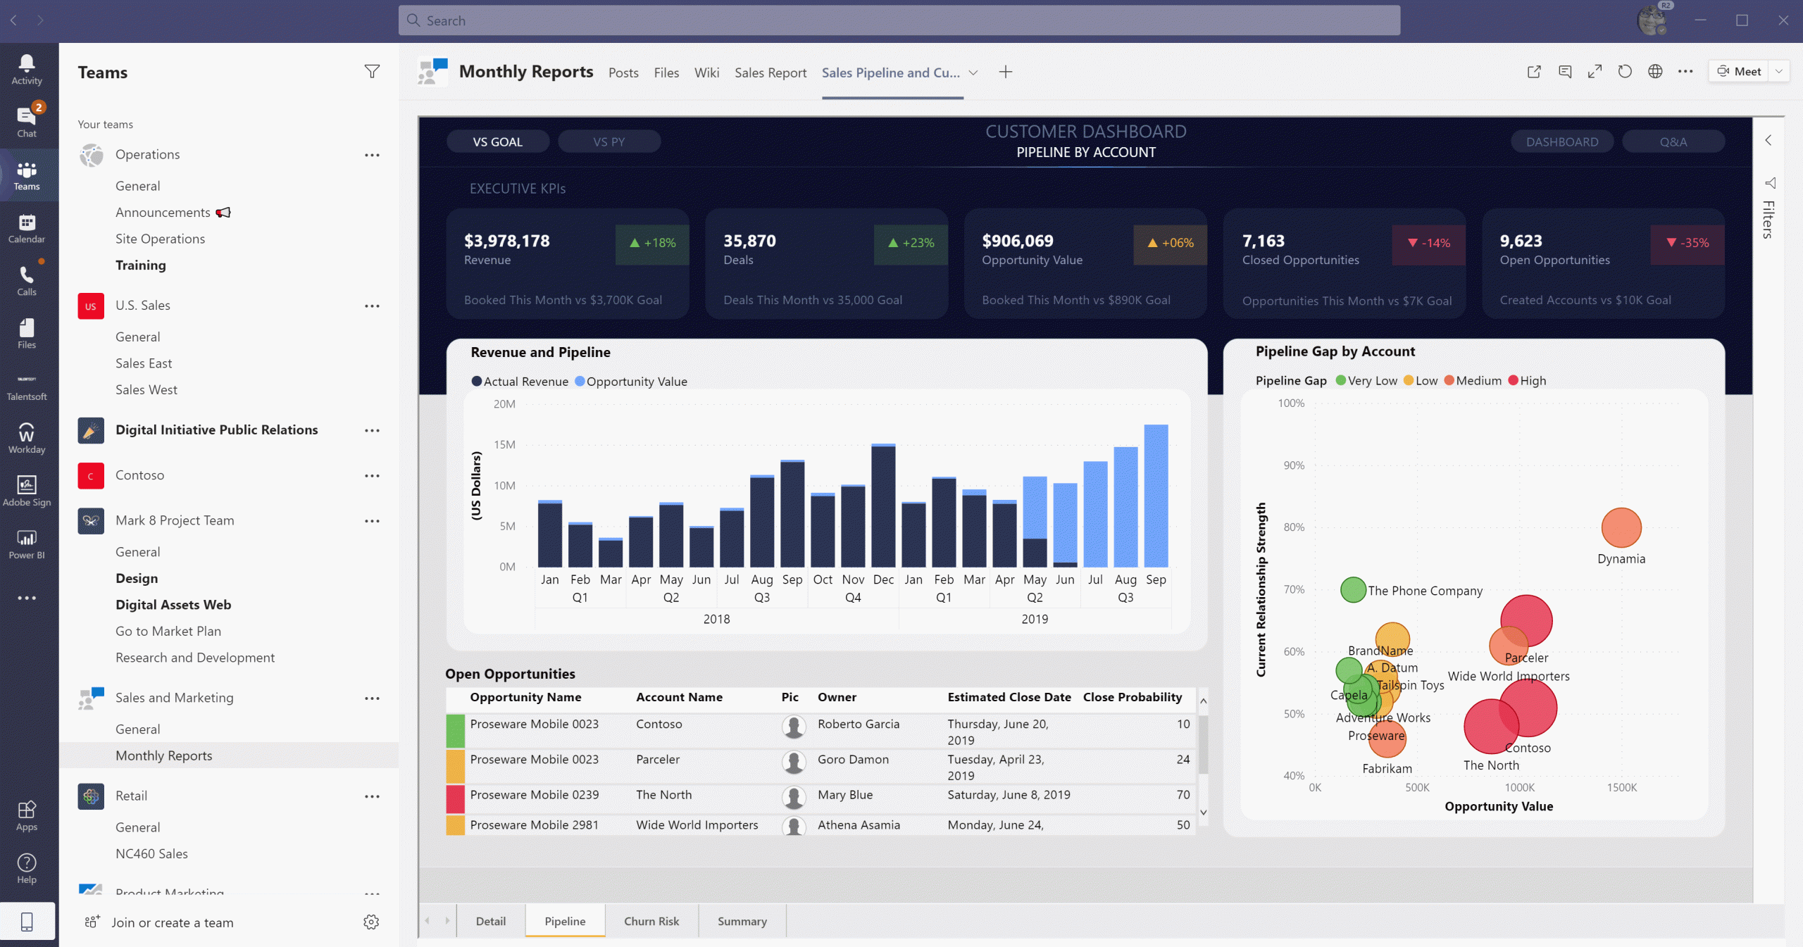
Task: Open manage teams settings gear
Action: pyautogui.click(x=371, y=922)
